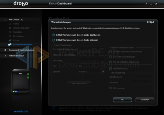Viewport: 164px width, 115px height.
Task: Click the Abbrechen button
Action: (145, 100)
